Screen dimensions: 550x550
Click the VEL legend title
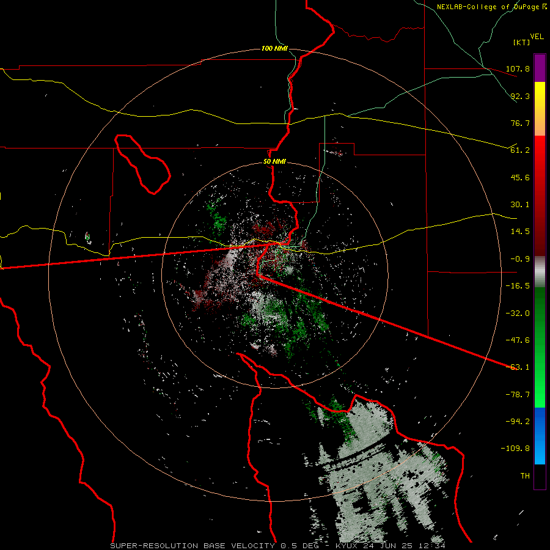coord(537,37)
